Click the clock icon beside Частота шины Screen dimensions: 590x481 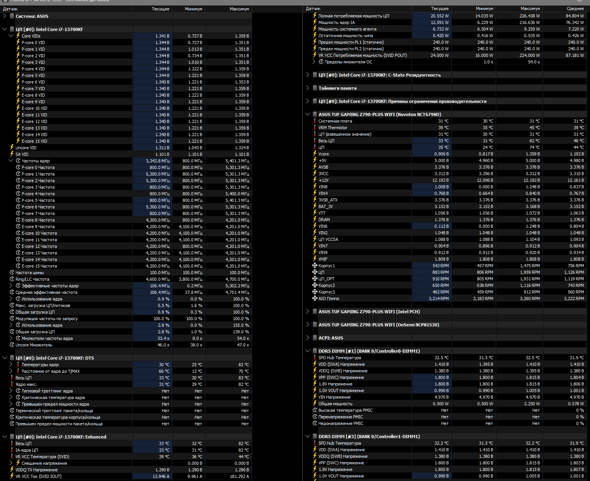click(x=12, y=273)
